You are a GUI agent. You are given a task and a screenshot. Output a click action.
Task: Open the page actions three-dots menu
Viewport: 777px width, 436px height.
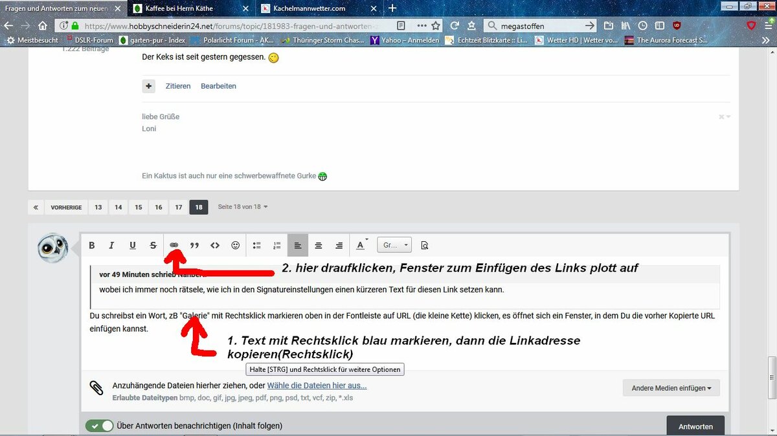click(x=422, y=26)
